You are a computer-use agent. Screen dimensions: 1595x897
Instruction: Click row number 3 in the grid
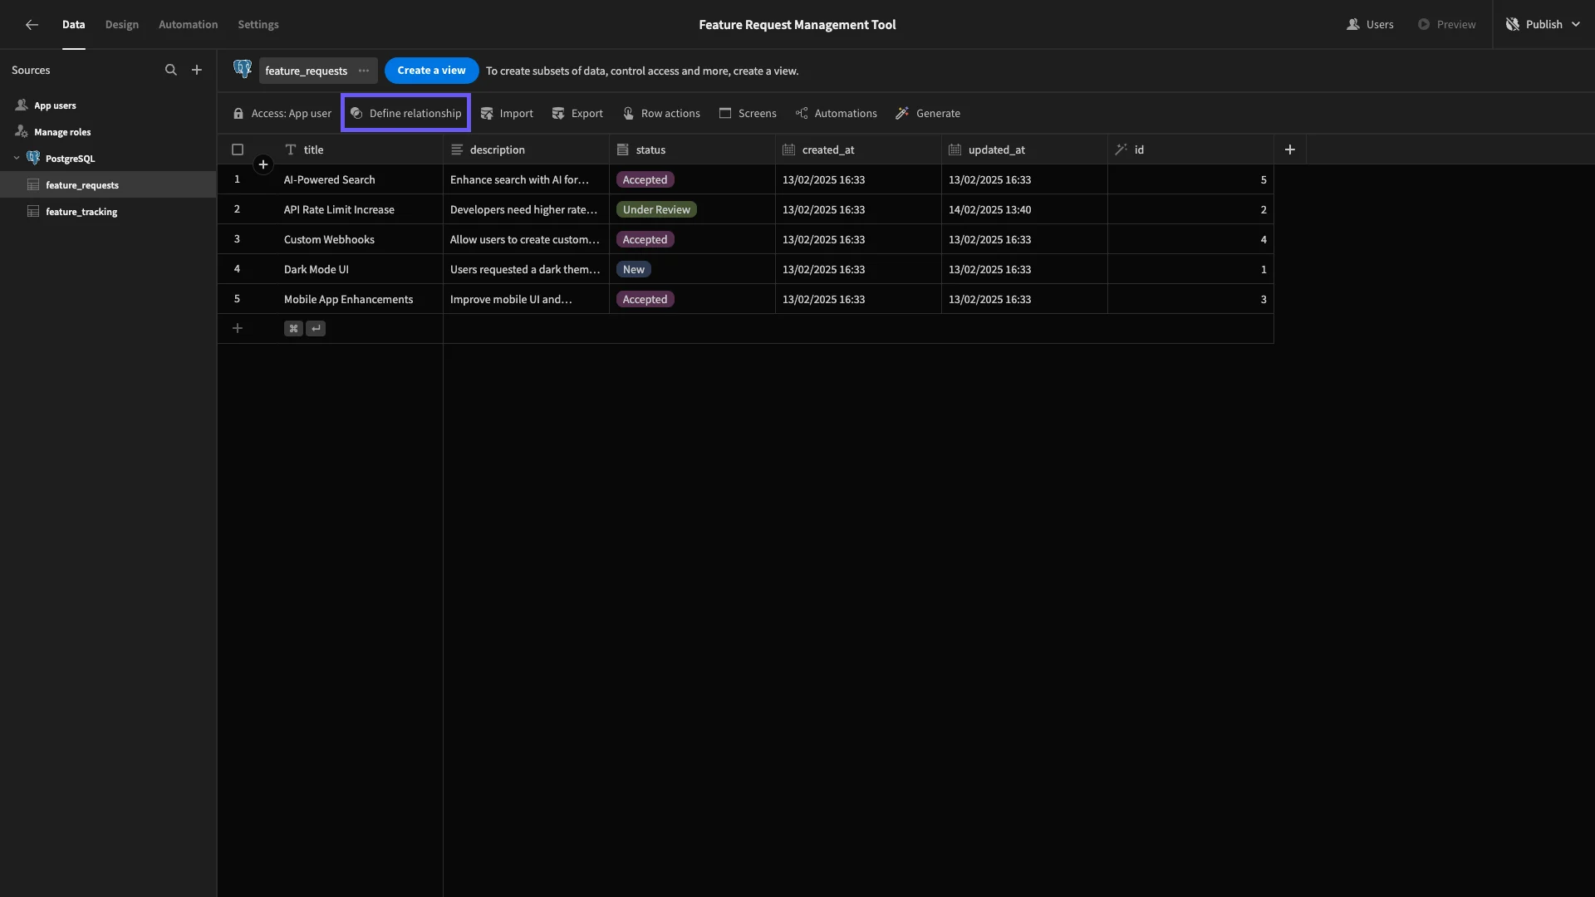(x=237, y=239)
